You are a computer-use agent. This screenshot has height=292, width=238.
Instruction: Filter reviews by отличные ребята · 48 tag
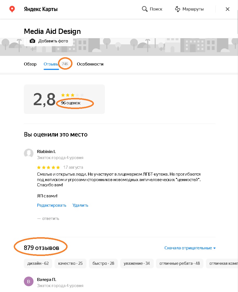point(180,263)
